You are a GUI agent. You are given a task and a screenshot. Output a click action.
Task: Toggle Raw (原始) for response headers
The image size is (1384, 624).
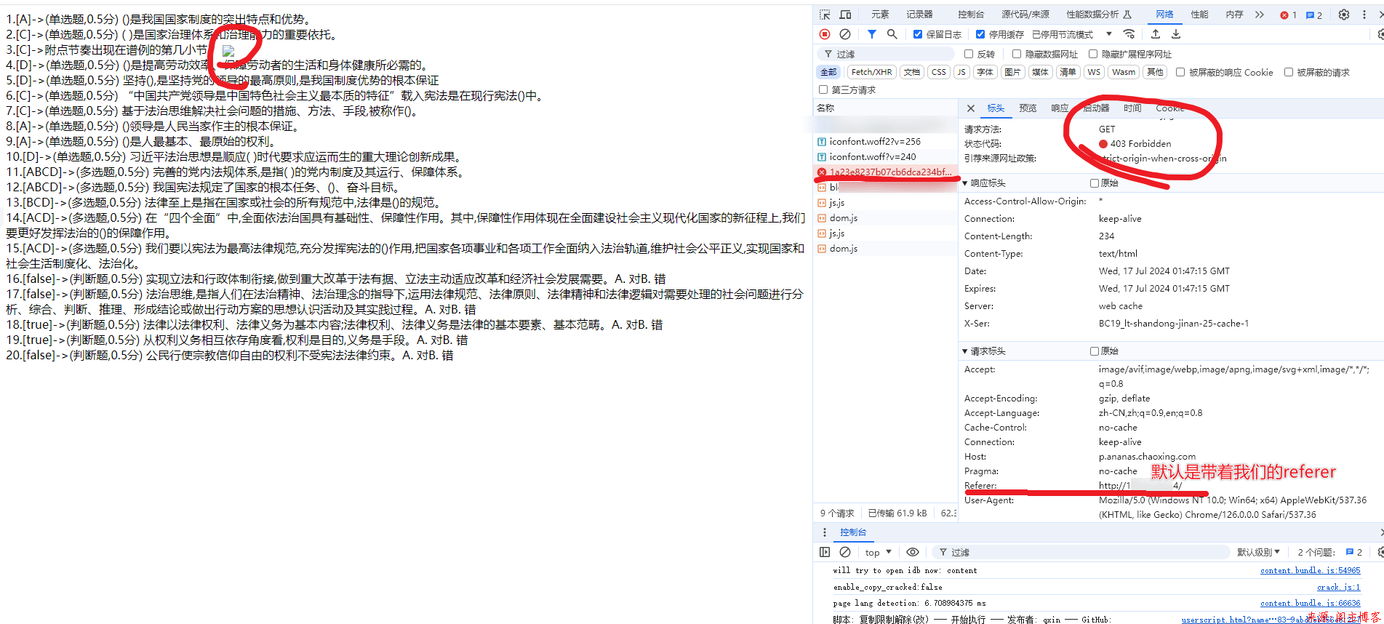[x=1095, y=183]
